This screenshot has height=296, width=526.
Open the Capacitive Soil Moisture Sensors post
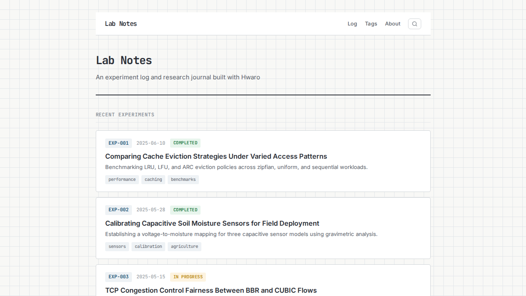(x=212, y=223)
